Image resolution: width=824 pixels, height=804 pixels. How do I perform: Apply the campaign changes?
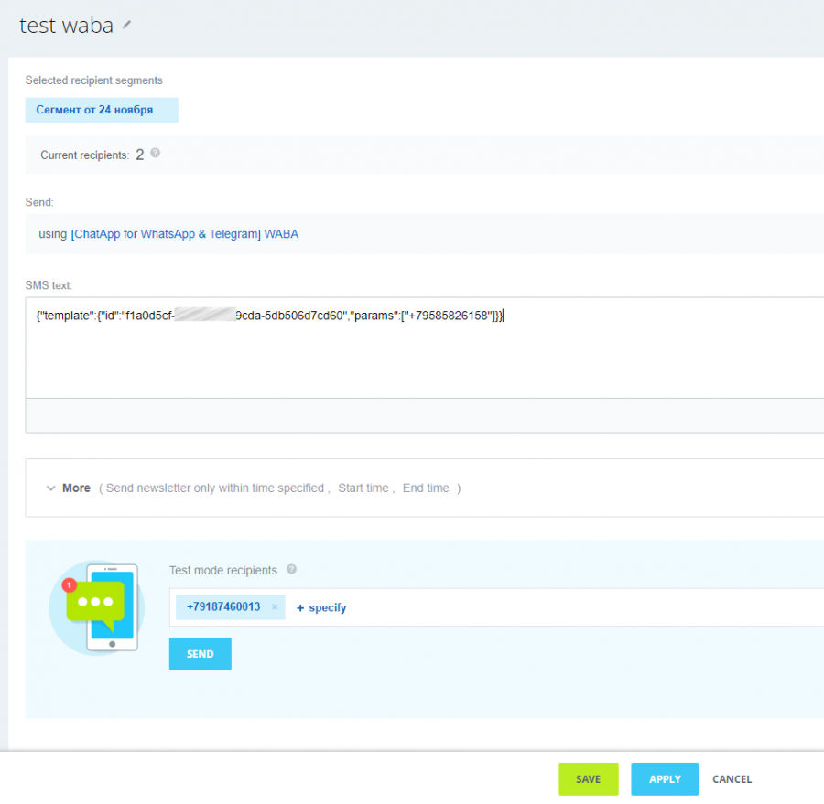coord(664,778)
